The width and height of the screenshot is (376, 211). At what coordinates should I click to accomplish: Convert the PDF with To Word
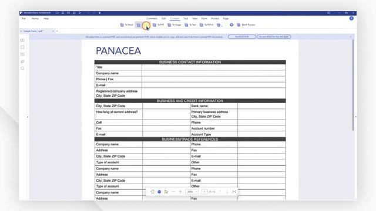(x=126, y=25)
